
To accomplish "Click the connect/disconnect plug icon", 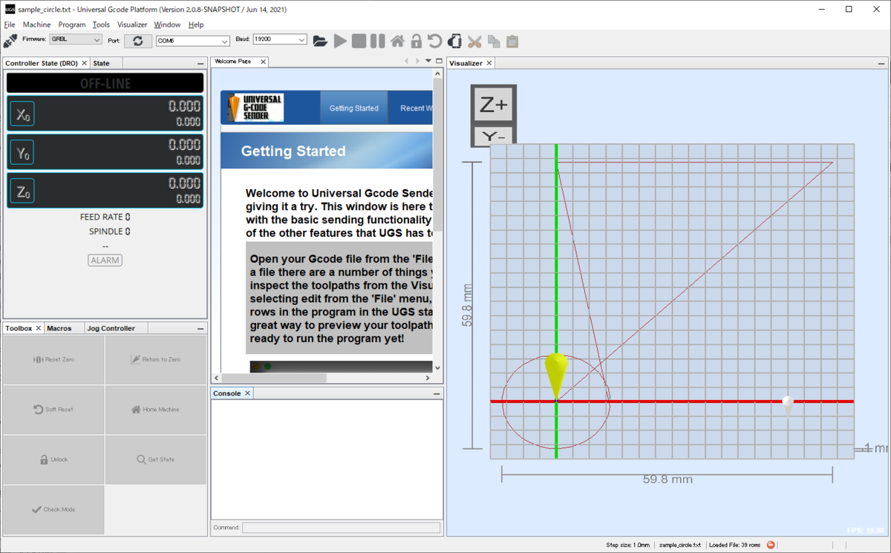I will 10,40.
